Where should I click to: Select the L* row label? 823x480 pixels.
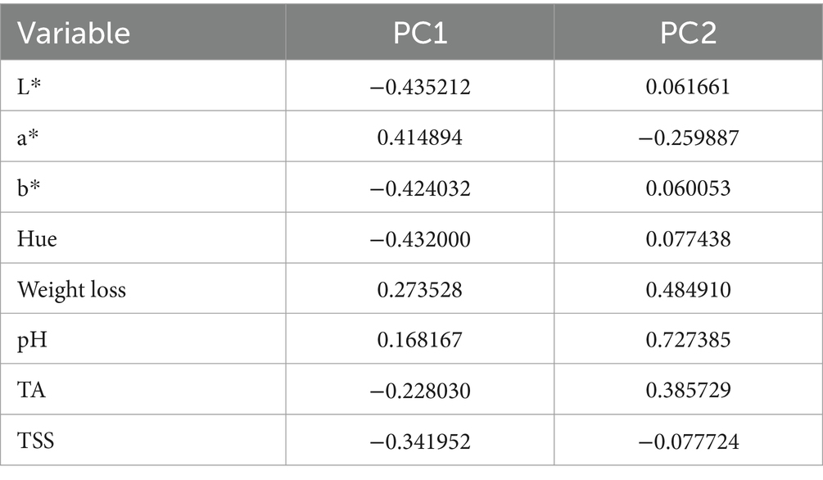click(x=29, y=87)
